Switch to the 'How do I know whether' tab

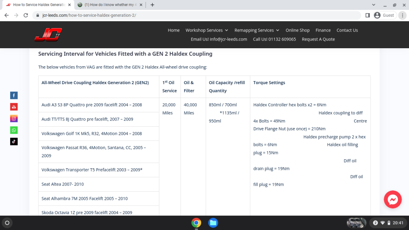[110, 4]
